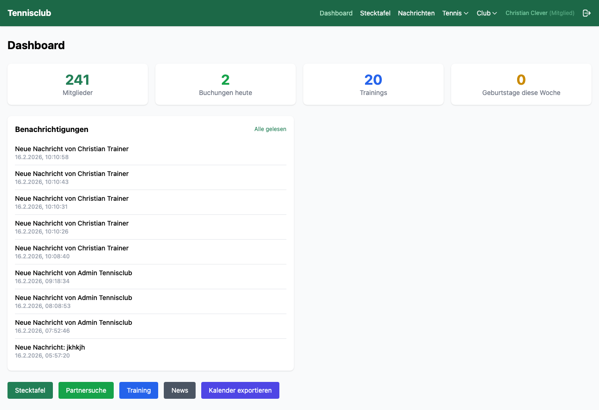This screenshot has width=599, height=410.
Task: Click the dark News button
Action: (179, 390)
